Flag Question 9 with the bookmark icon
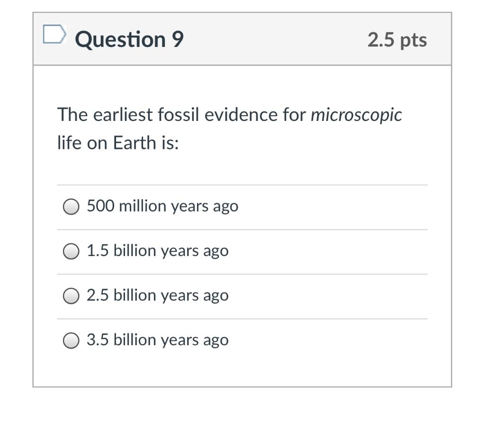This screenshot has width=485, height=422. pos(53,35)
